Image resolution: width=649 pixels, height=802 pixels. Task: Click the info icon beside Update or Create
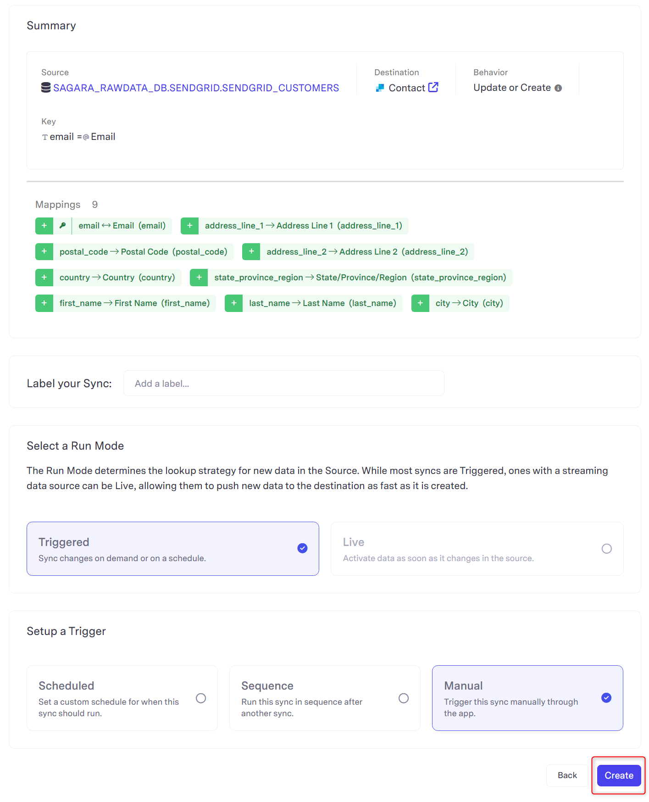pos(558,88)
